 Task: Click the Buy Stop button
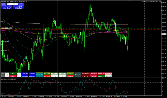click(x=70, y=73)
